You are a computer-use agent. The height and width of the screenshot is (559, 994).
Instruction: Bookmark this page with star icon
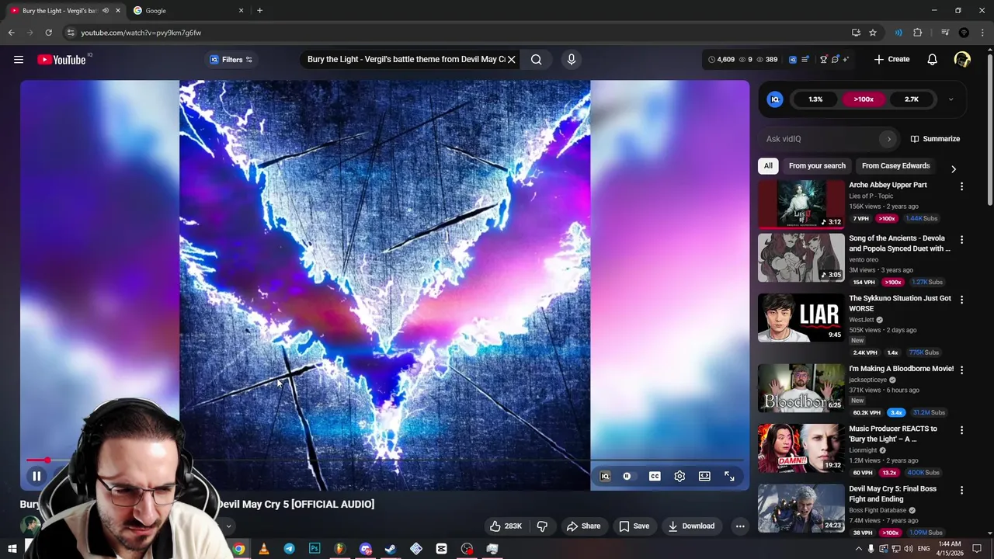[x=873, y=33]
